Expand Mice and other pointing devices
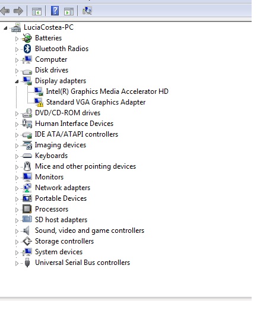This screenshot has height=319, width=273. coord(17,167)
